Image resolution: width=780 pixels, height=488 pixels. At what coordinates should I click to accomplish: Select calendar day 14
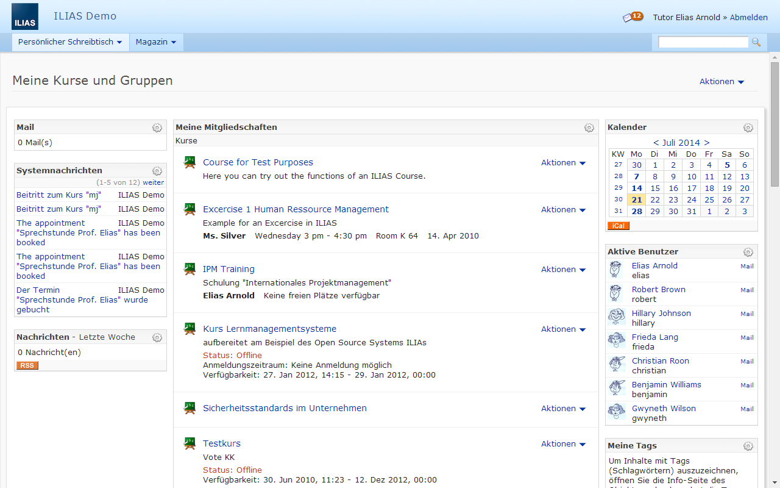pyautogui.click(x=637, y=188)
